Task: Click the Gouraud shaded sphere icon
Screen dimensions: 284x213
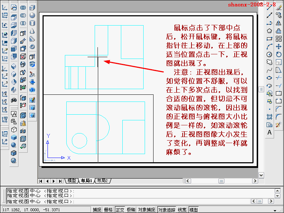Action: [14, 145]
